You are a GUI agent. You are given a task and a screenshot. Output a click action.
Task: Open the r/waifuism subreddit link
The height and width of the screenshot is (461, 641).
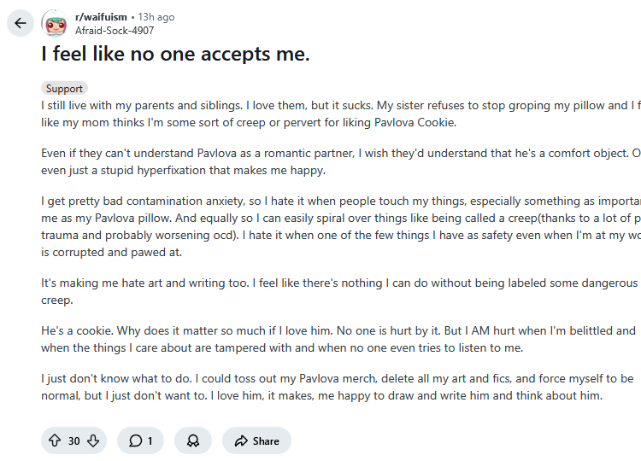101,17
